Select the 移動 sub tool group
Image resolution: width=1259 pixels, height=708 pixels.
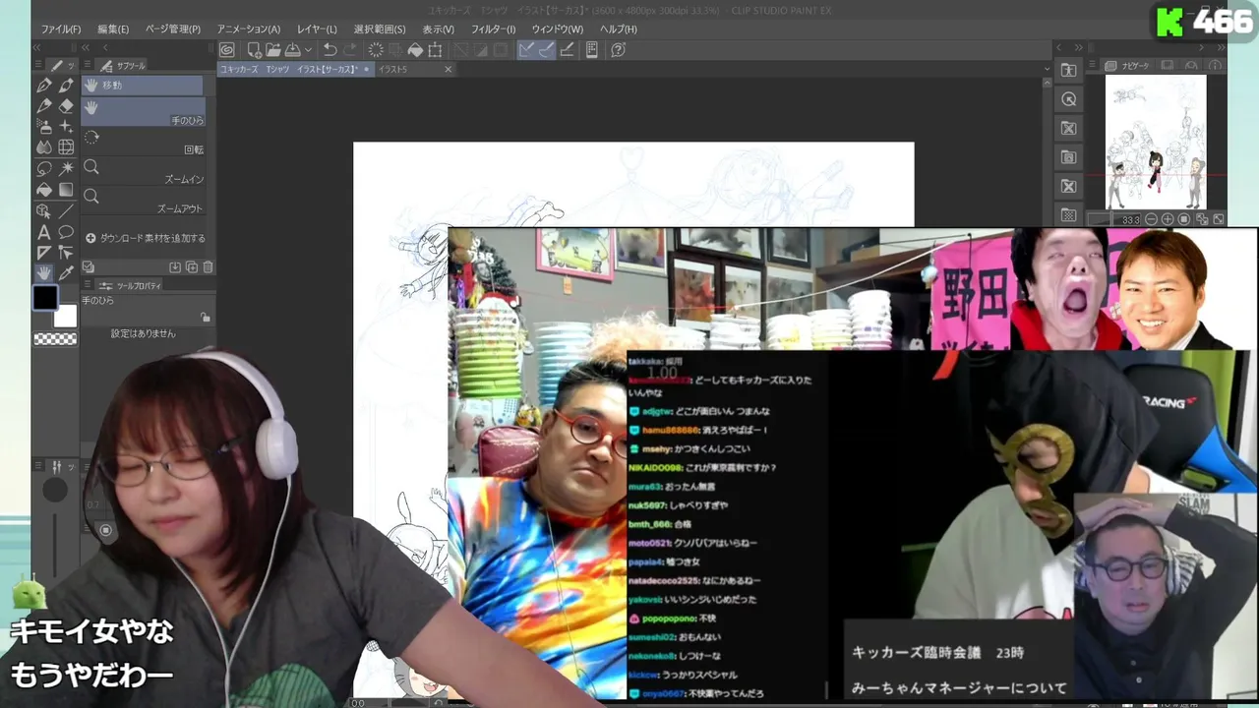(143, 86)
